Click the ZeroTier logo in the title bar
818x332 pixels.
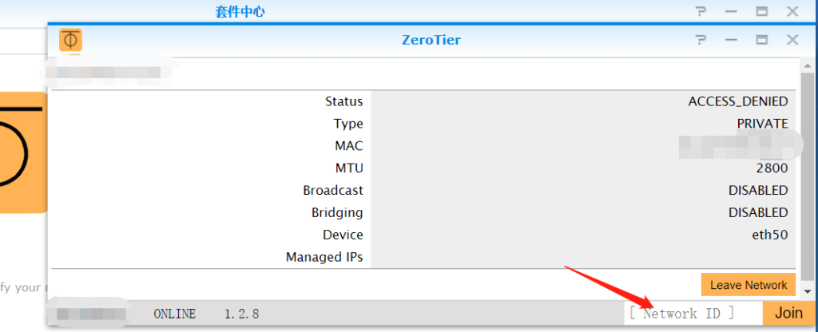pos(71,39)
